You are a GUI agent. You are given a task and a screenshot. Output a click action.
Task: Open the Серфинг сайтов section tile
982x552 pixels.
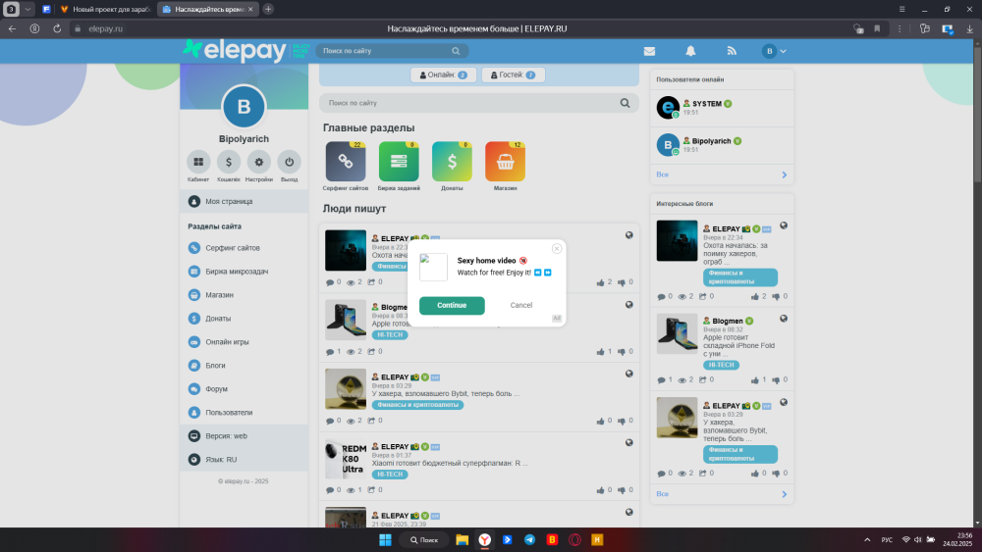click(345, 162)
